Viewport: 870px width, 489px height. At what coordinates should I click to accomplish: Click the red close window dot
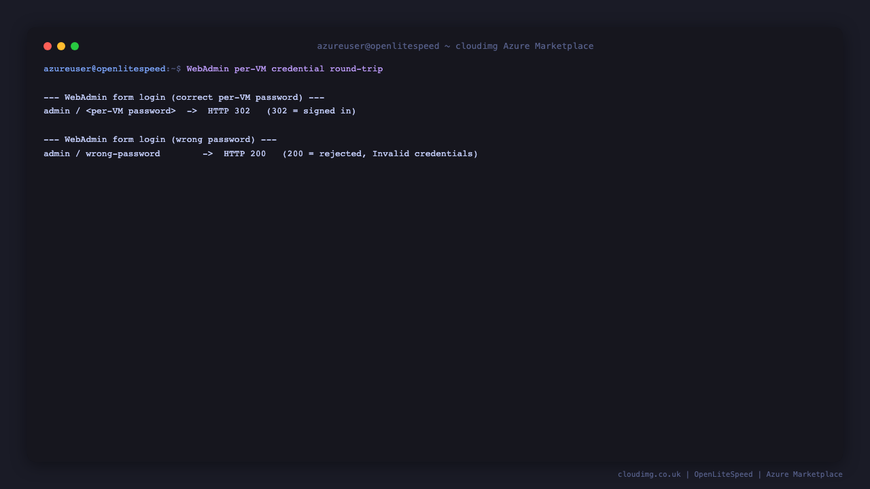48,46
